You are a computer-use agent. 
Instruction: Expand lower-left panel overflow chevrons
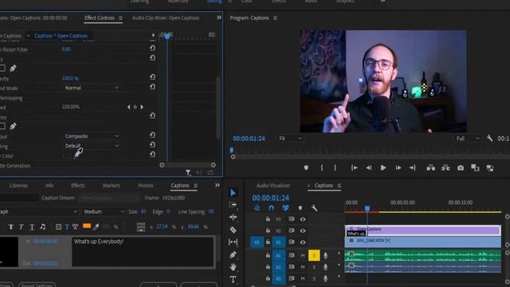tap(218, 185)
